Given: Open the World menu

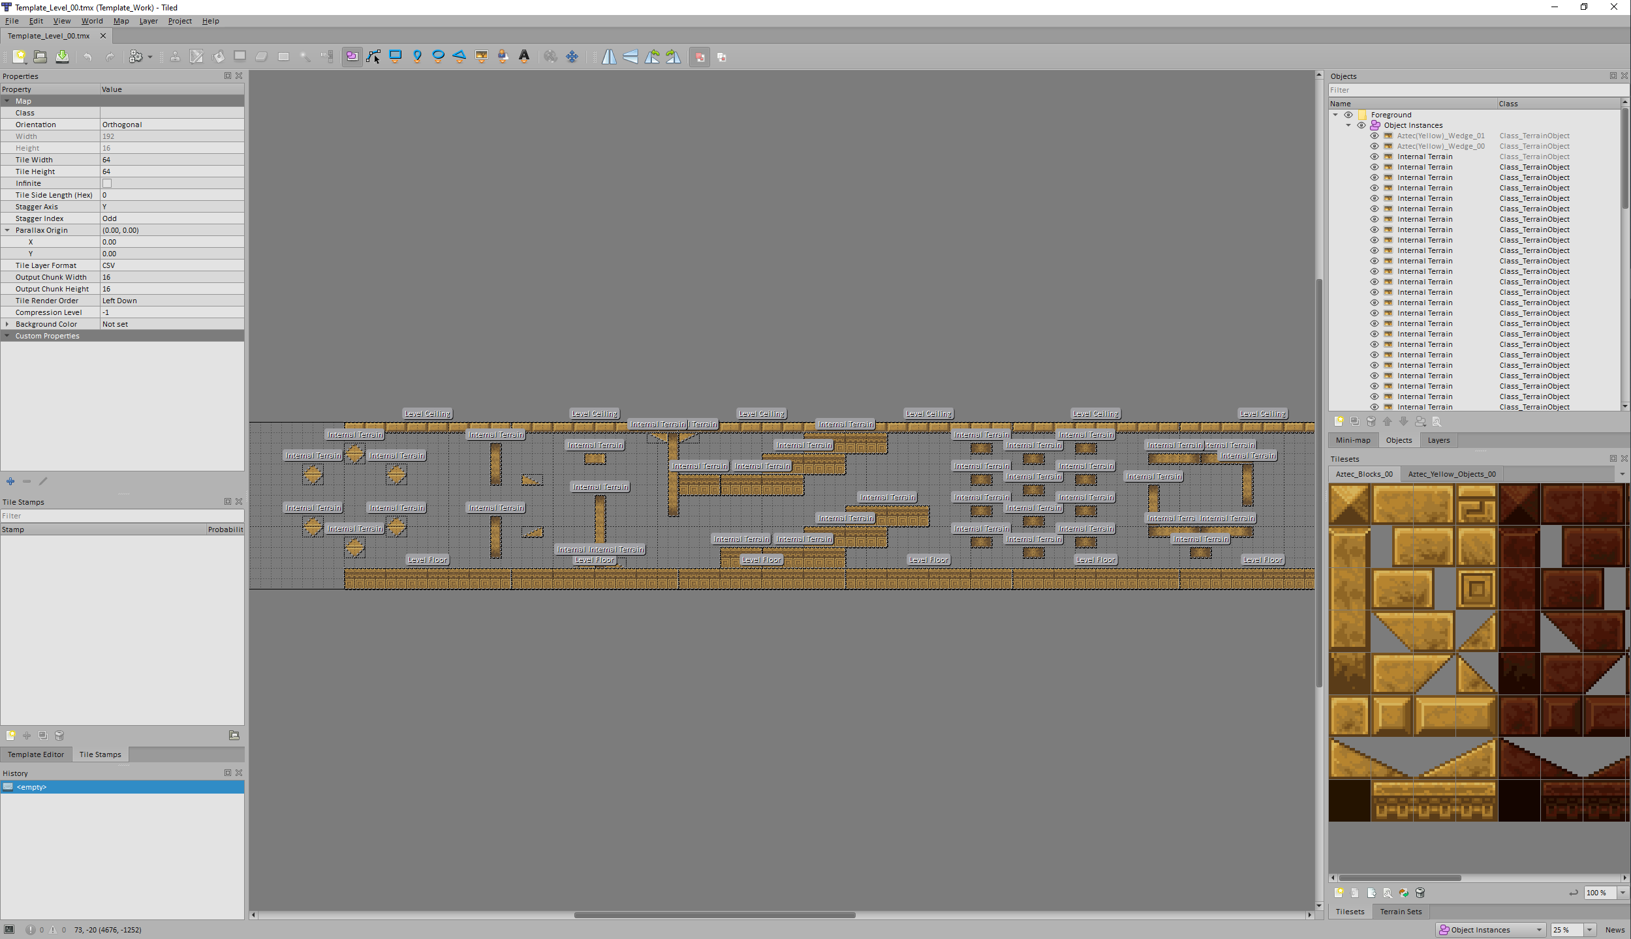Looking at the screenshot, I should pos(92,21).
